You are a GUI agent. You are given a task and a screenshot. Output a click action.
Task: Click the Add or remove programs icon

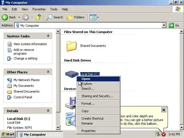(x=9, y=50)
